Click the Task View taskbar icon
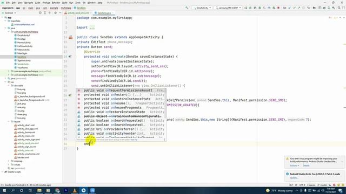This screenshot has width=346, height=194. (30, 190)
